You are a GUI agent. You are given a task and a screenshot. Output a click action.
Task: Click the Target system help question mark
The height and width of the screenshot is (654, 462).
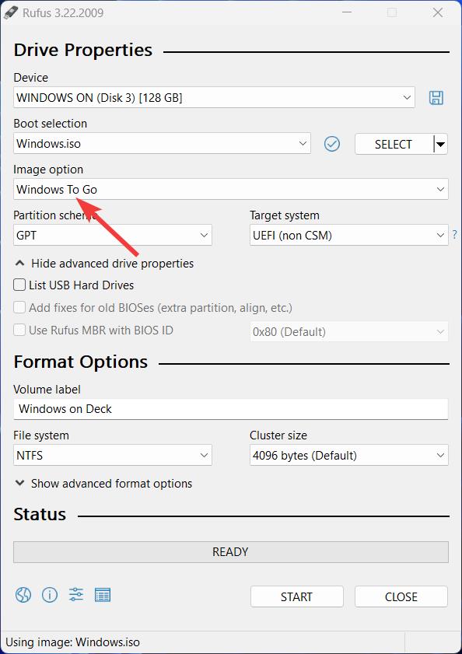(x=454, y=235)
